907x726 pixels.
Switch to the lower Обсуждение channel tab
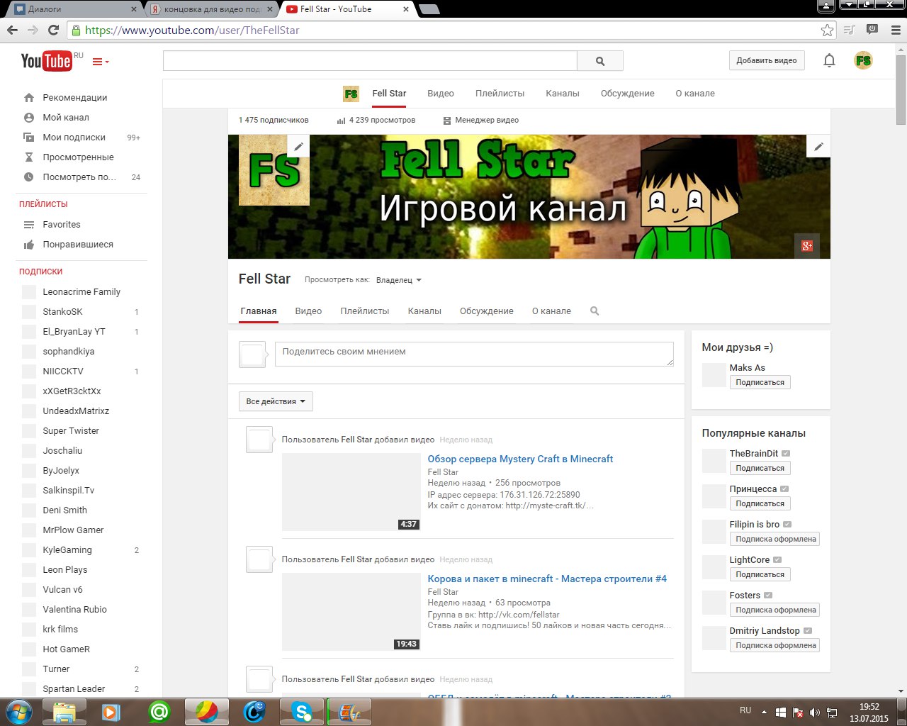[x=487, y=311]
